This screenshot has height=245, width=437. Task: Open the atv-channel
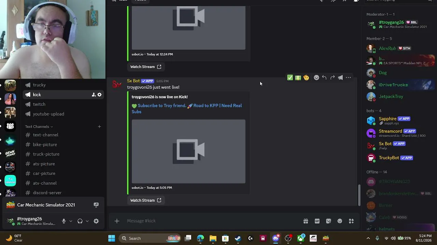click(63, 183)
